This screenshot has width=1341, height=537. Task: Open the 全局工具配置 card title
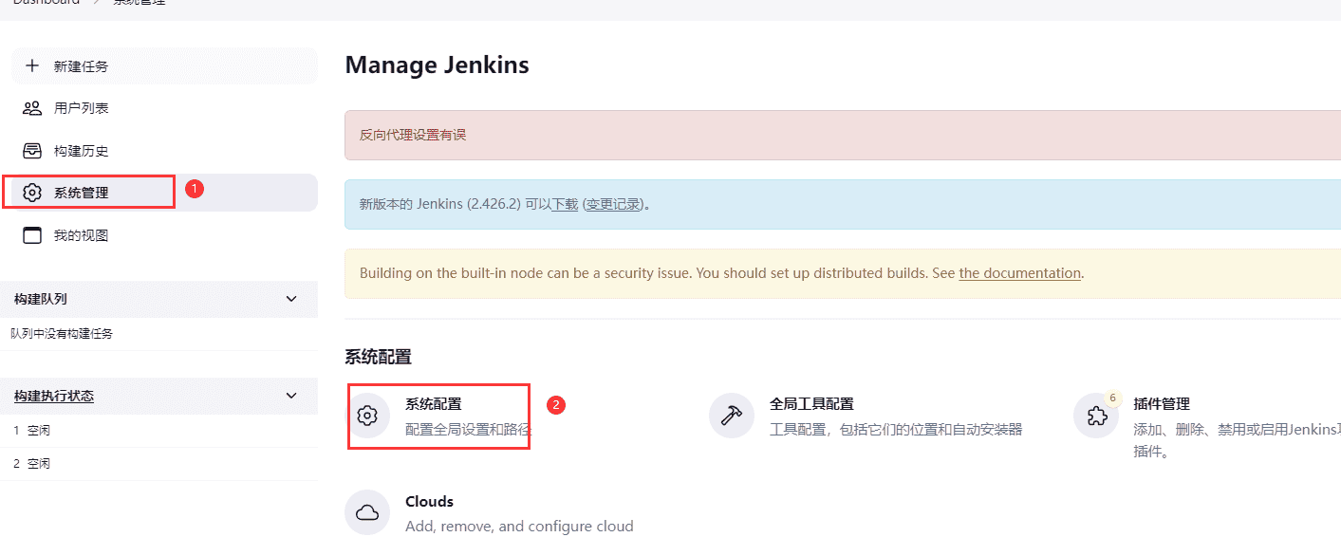click(811, 404)
